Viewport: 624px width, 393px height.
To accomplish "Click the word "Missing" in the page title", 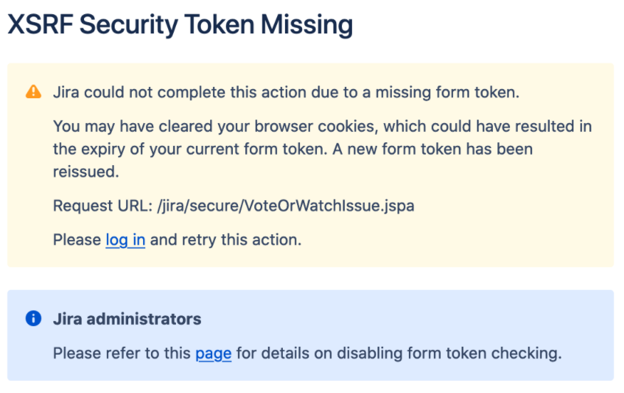I will [307, 25].
